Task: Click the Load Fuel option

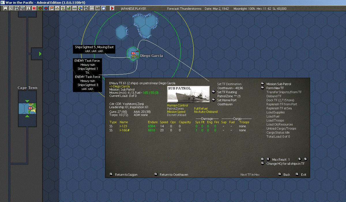Action: [273, 116]
